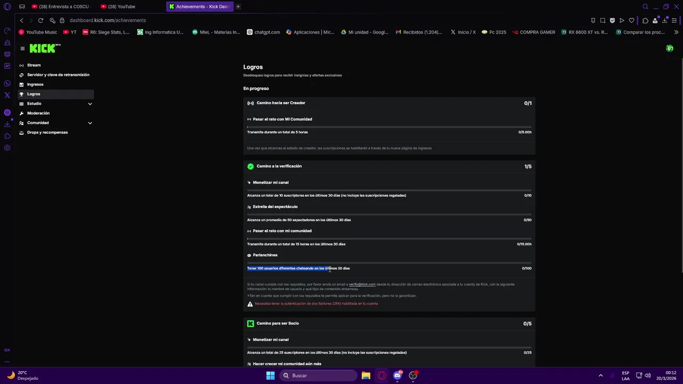This screenshot has width=683, height=384.
Task: Click the tab search magnifier icon
Action: click(645, 6)
